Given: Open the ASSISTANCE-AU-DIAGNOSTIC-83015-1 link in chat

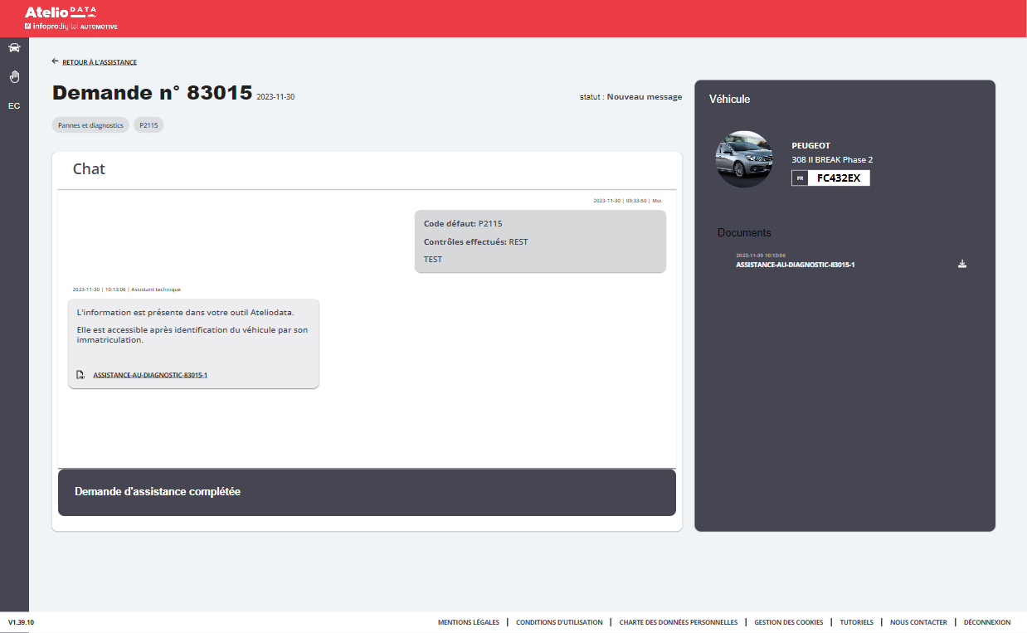Looking at the screenshot, I should 151,374.
